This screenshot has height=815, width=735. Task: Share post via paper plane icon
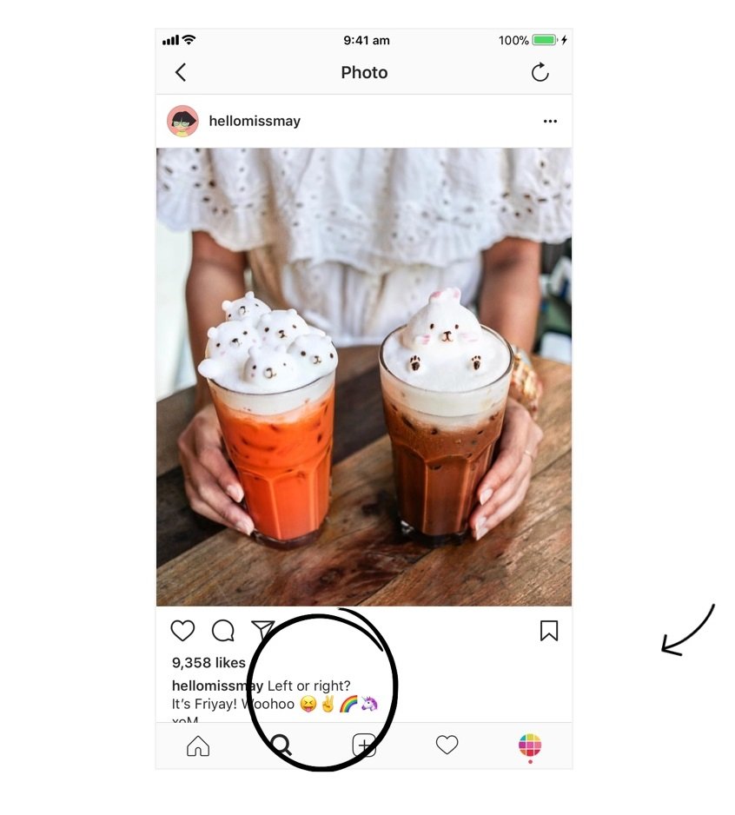click(262, 629)
